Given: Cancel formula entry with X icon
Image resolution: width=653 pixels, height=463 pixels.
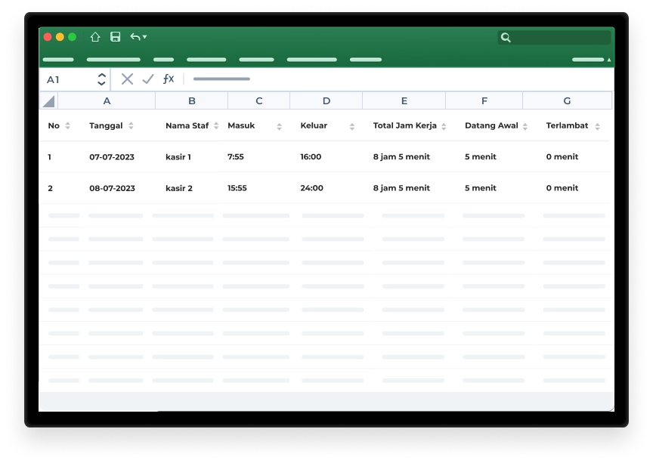Looking at the screenshot, I should 127,79.
